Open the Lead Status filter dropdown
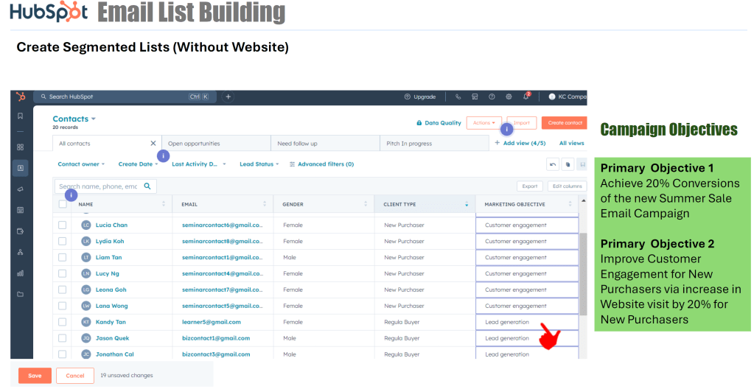 coord(259,164)
